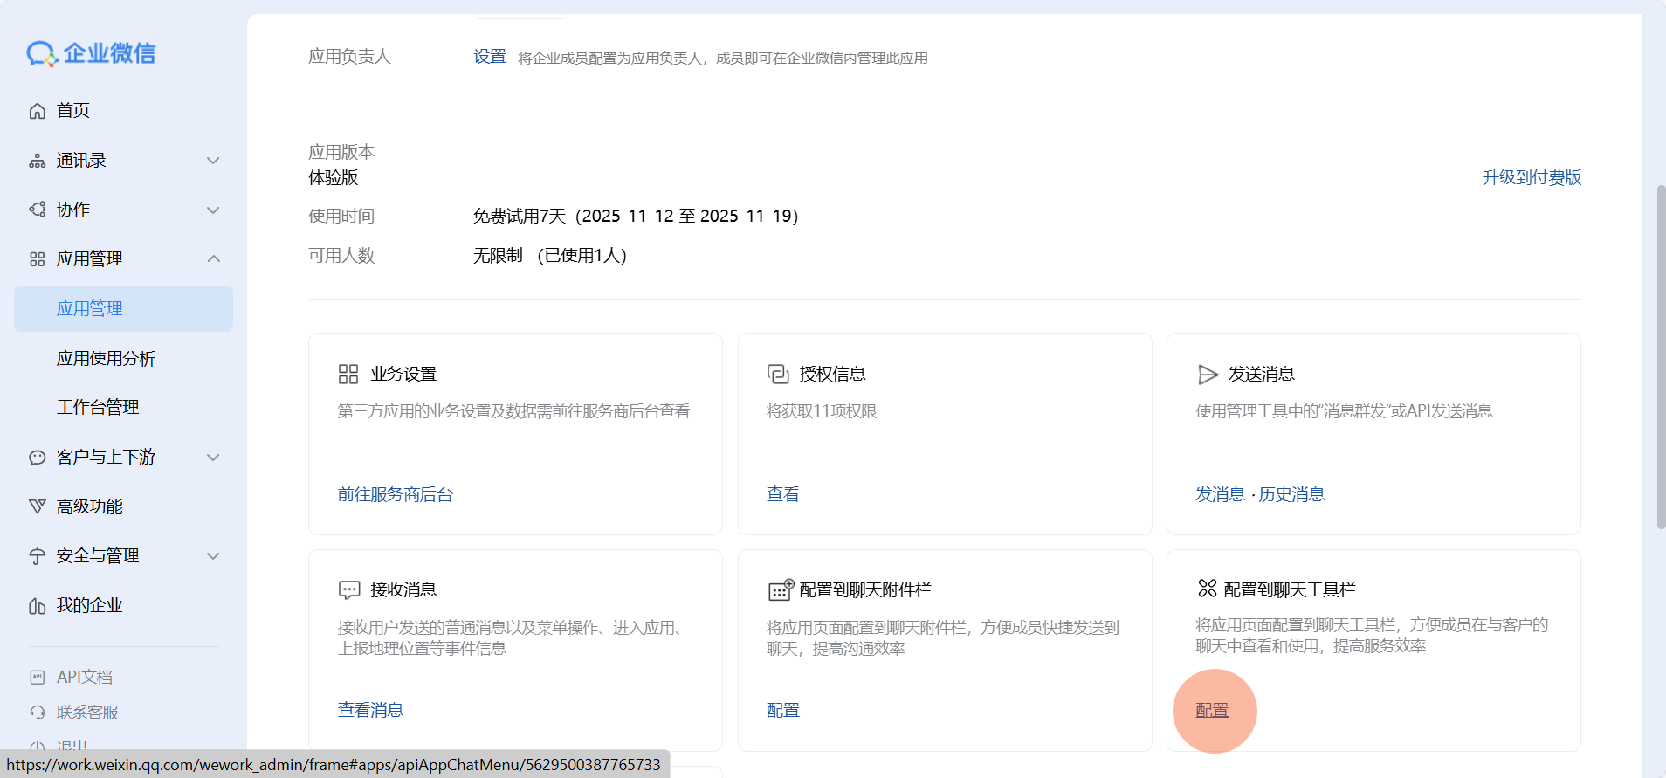Image resolution: width=1666 pixels, height=778 pixels.
Task: Click the 首页 home icon
Action: pyautogui.click(x=38, y=111)
